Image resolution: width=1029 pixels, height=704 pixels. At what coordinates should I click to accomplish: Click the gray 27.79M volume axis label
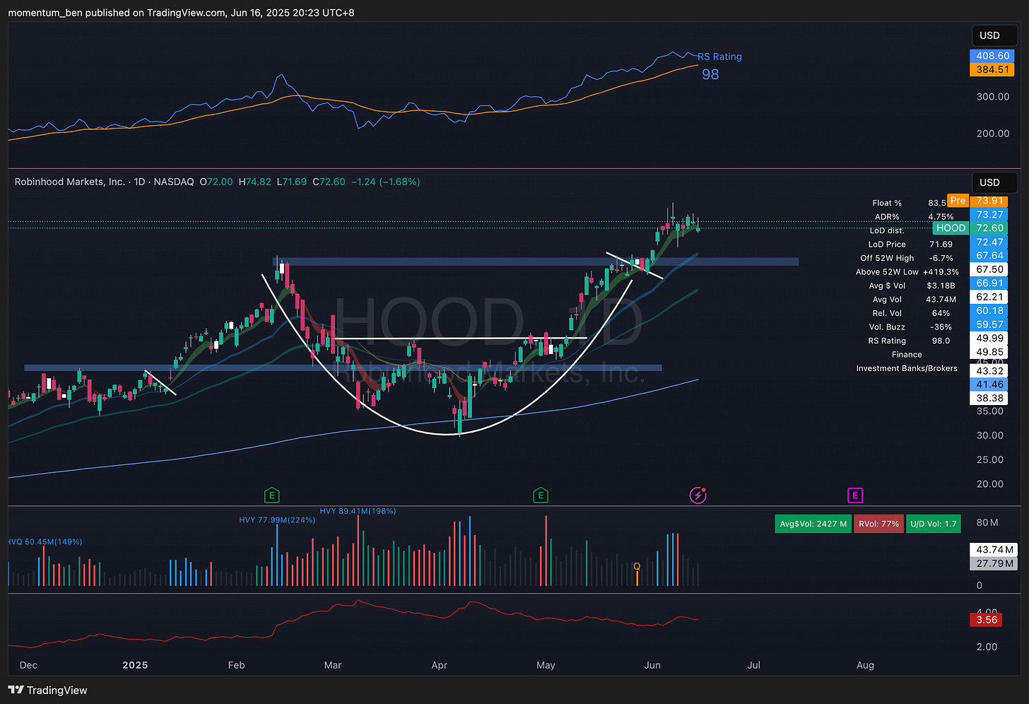point(994,563)
